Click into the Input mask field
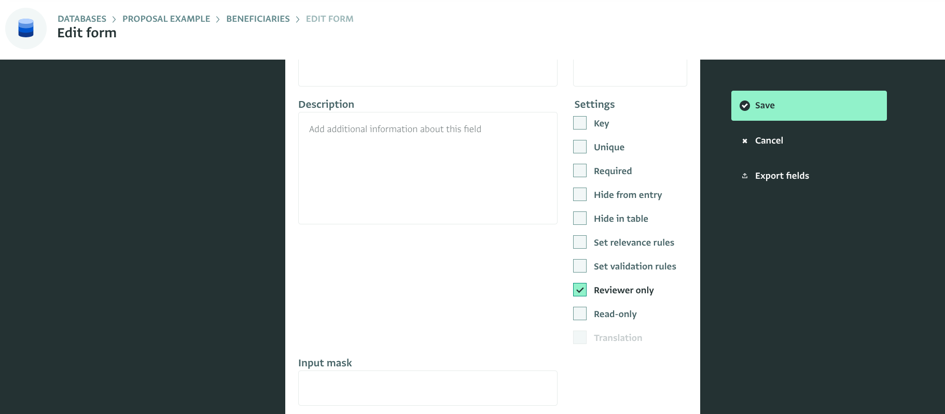 click(428, 388)
